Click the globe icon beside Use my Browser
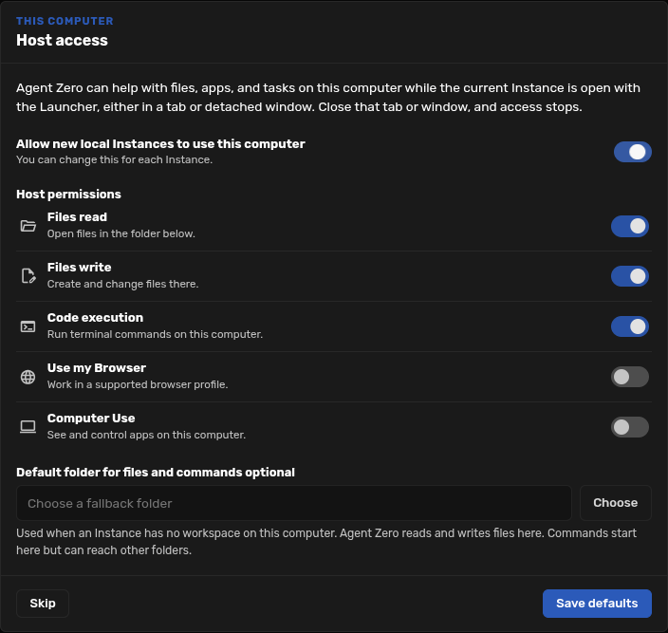668x633 pixels. [x=28, y=377]
